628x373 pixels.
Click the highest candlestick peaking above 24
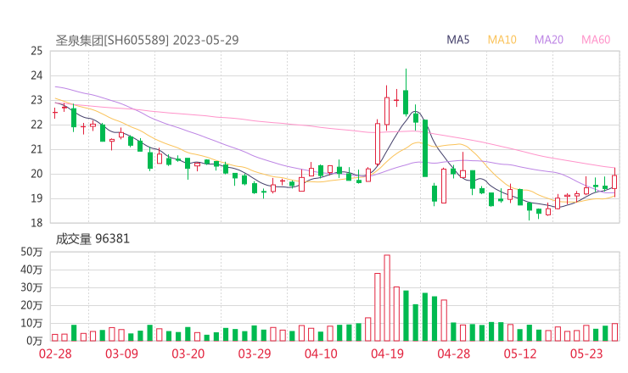point(406,92)
